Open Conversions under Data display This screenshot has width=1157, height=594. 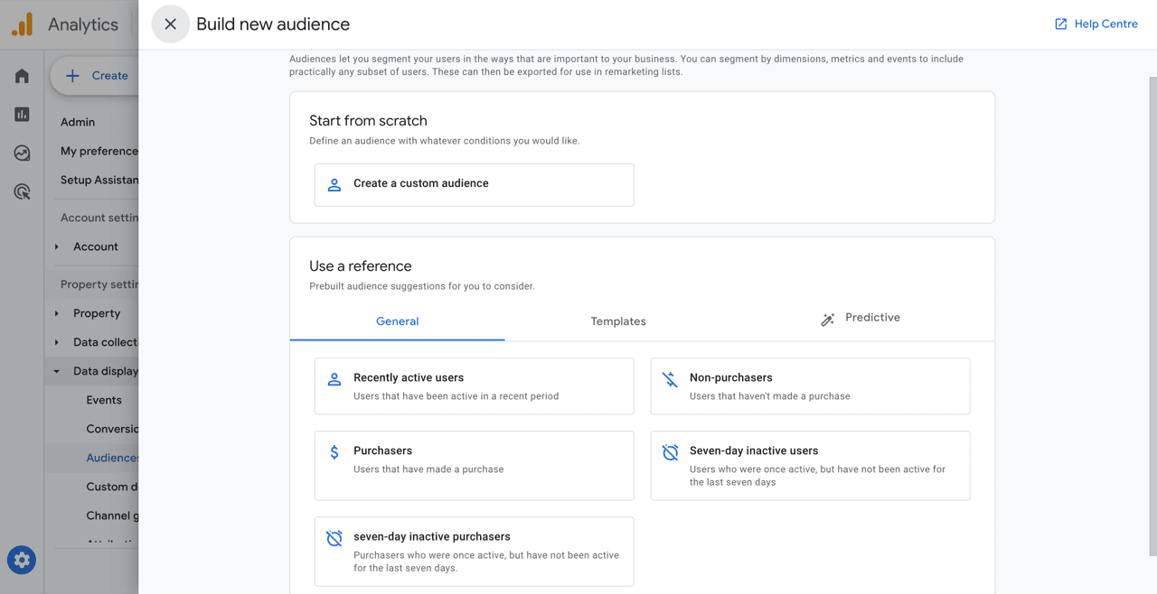pyautogui.click(x=112, y=429)
